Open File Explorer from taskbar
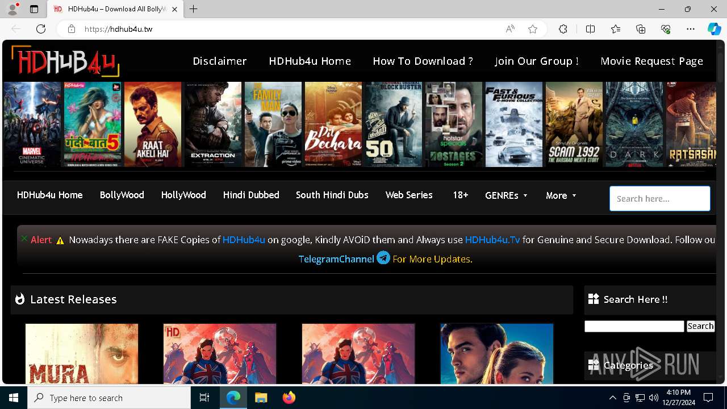 [261, 398]
